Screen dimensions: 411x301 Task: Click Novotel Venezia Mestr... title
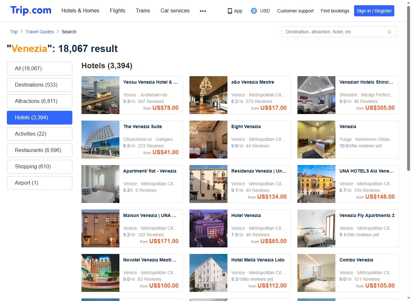[150, 260]
